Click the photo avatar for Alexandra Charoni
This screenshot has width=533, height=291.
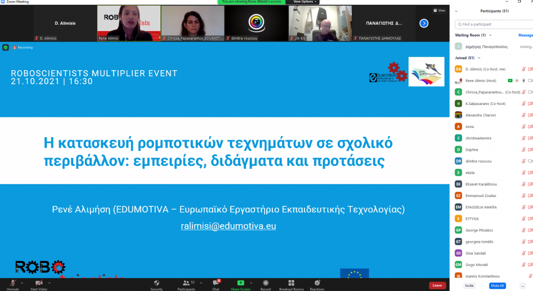(458, 115)
